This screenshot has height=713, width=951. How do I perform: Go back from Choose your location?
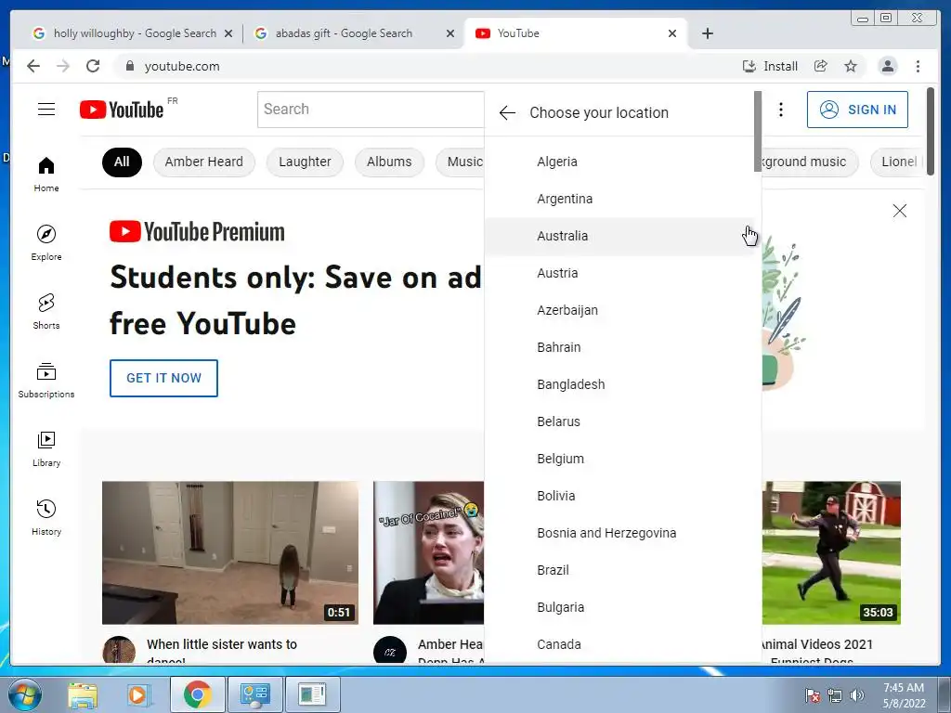(507, 112)
